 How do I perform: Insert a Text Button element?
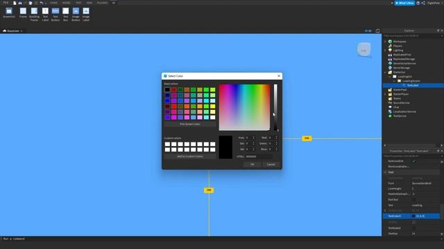pos(55,15)
